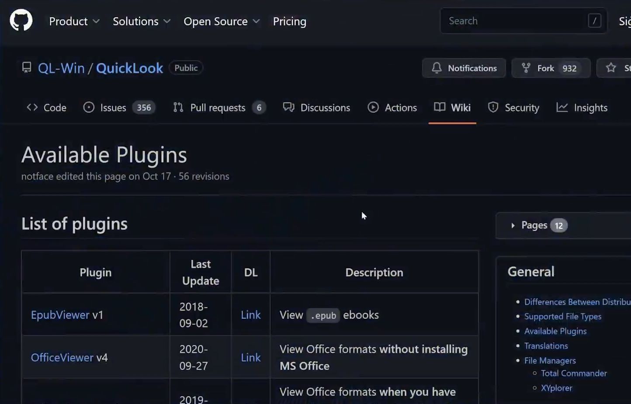The image size is (631, 404).
Task: Switch to the Security tab
Action: (x=513, y=107)
